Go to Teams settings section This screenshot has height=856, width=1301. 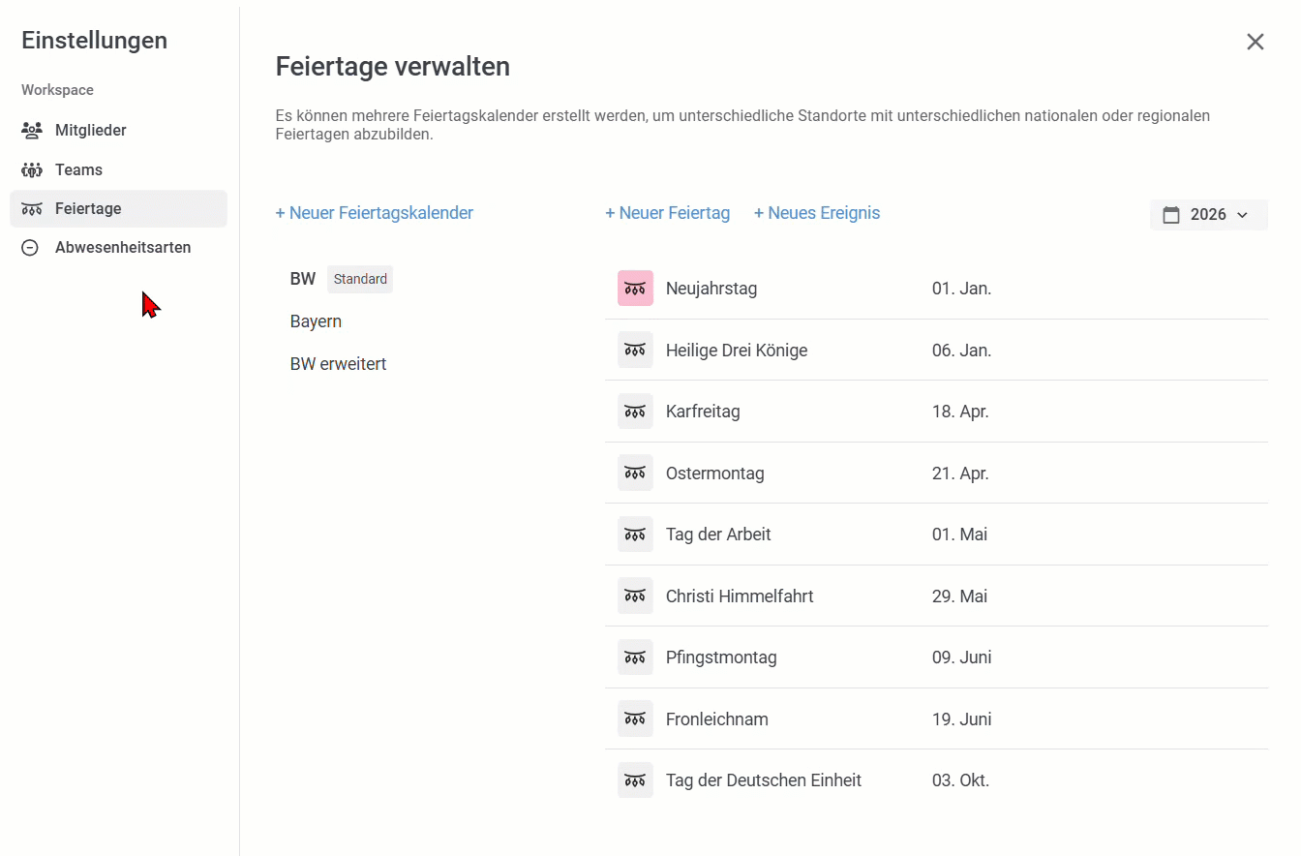click(78, 170)
